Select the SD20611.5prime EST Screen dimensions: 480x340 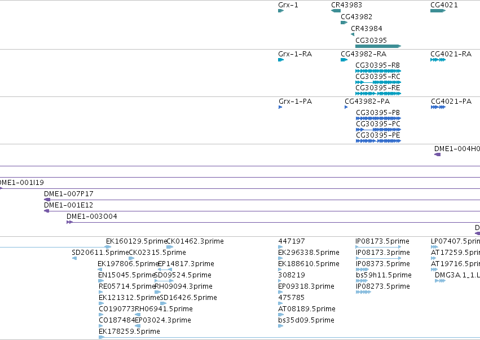click(x=74, y=258)
